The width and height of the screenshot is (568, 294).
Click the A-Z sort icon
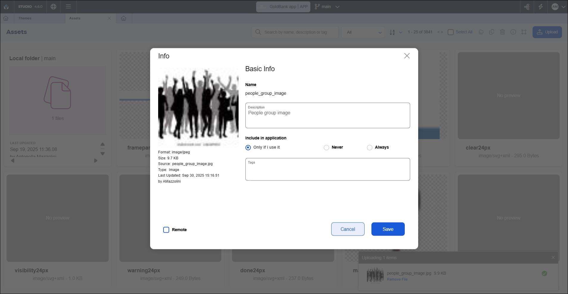(392, 32)
